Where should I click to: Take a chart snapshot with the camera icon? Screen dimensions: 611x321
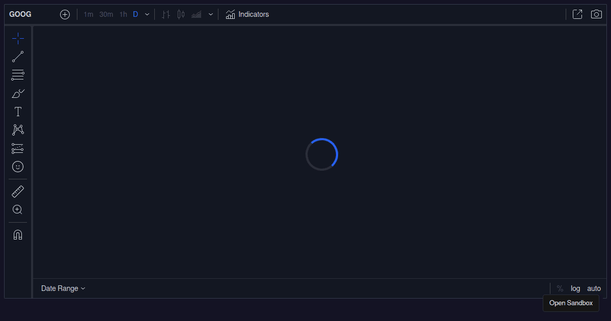click(x=596, y=14)
